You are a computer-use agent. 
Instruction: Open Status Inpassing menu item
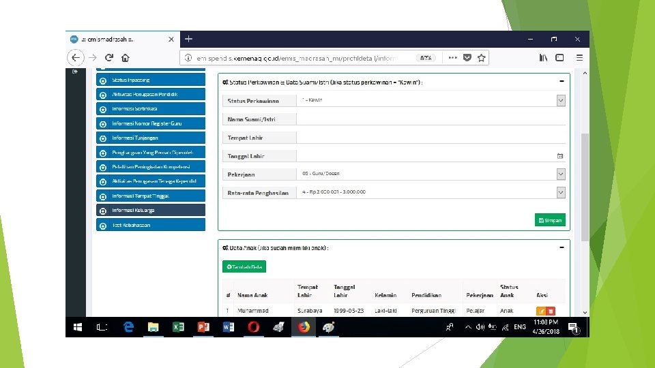(151, 80)
